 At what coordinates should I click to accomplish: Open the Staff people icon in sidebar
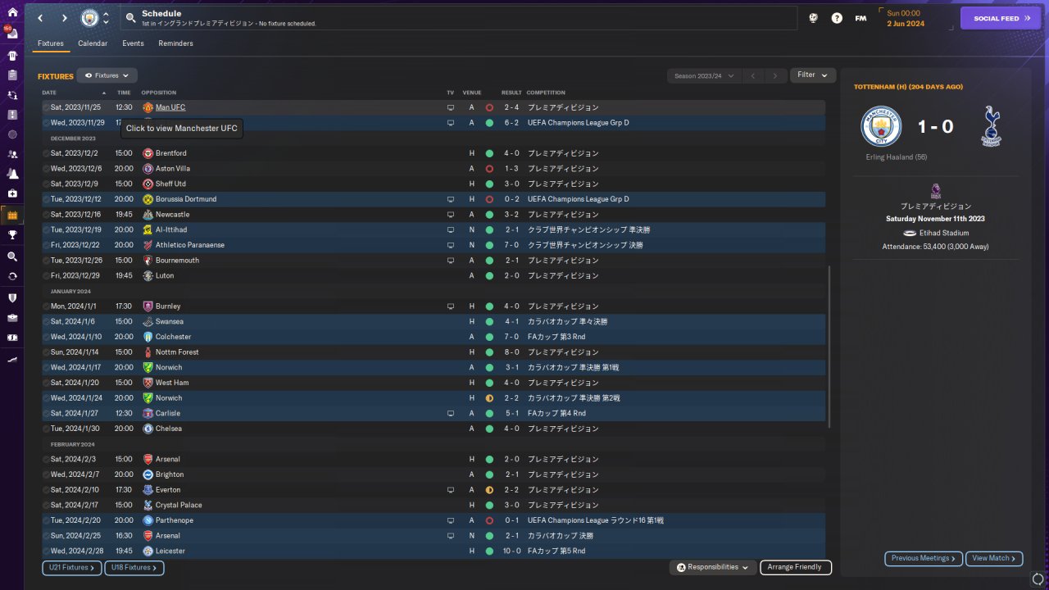[x=12, y=154]
